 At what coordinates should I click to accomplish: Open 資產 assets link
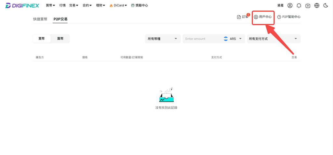point(280,6)
